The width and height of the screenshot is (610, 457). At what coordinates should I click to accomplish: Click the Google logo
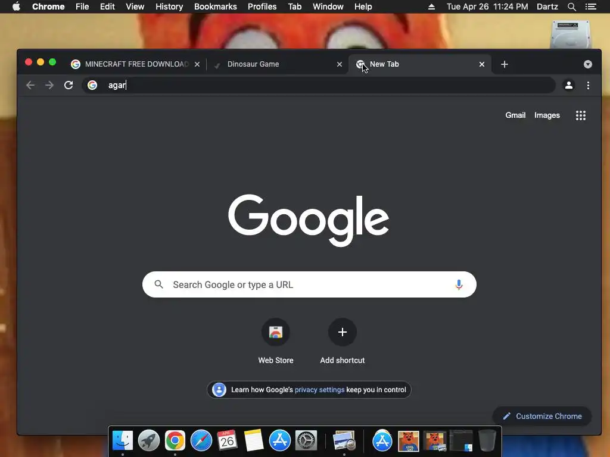point(309,220)
